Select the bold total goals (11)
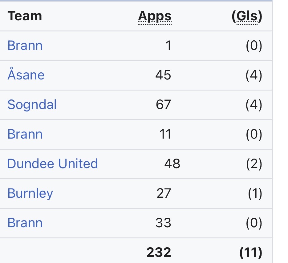The image size is (288, 263). tap(251, 252)
